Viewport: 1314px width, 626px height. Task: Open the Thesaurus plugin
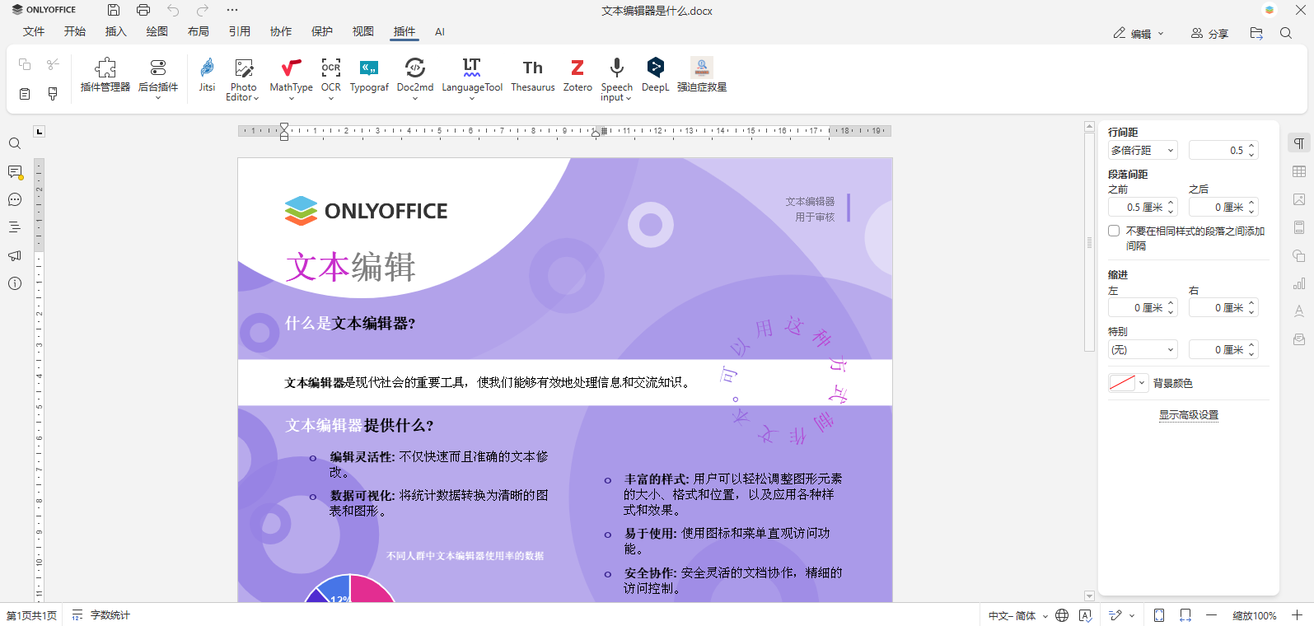coord(533,76)
